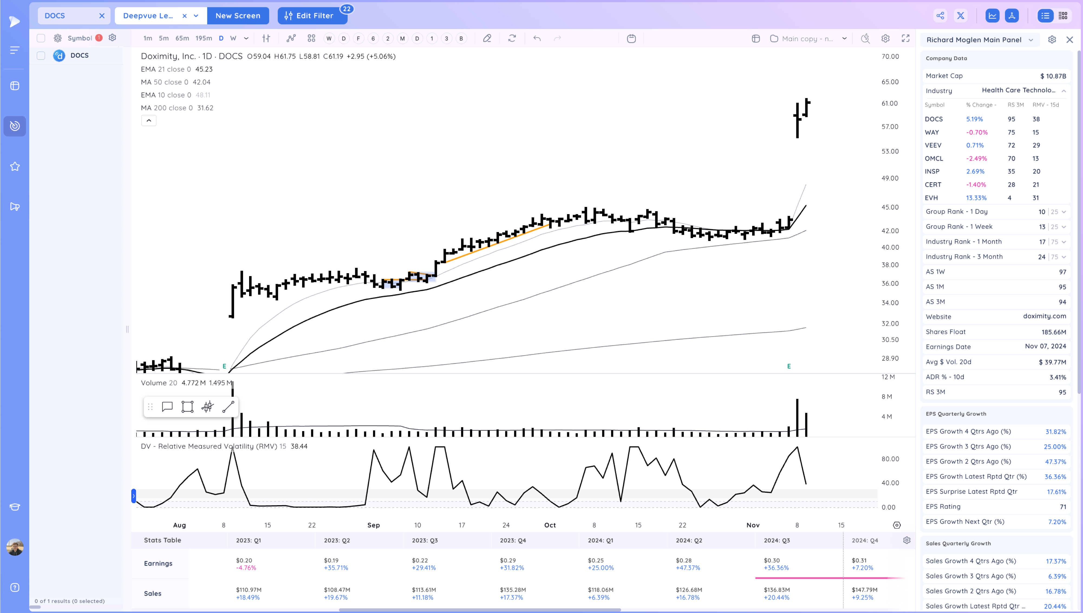Image resolution: width=1083 pixels, height=613 pixels.
Task: Select the rectangle drawing tool
Action: pos(187,407)
